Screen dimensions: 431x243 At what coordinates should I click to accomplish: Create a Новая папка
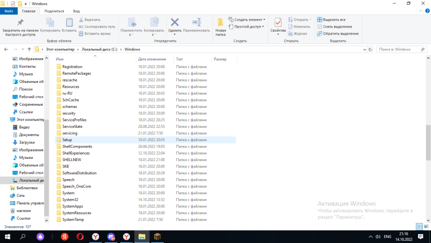click(220, 27)
